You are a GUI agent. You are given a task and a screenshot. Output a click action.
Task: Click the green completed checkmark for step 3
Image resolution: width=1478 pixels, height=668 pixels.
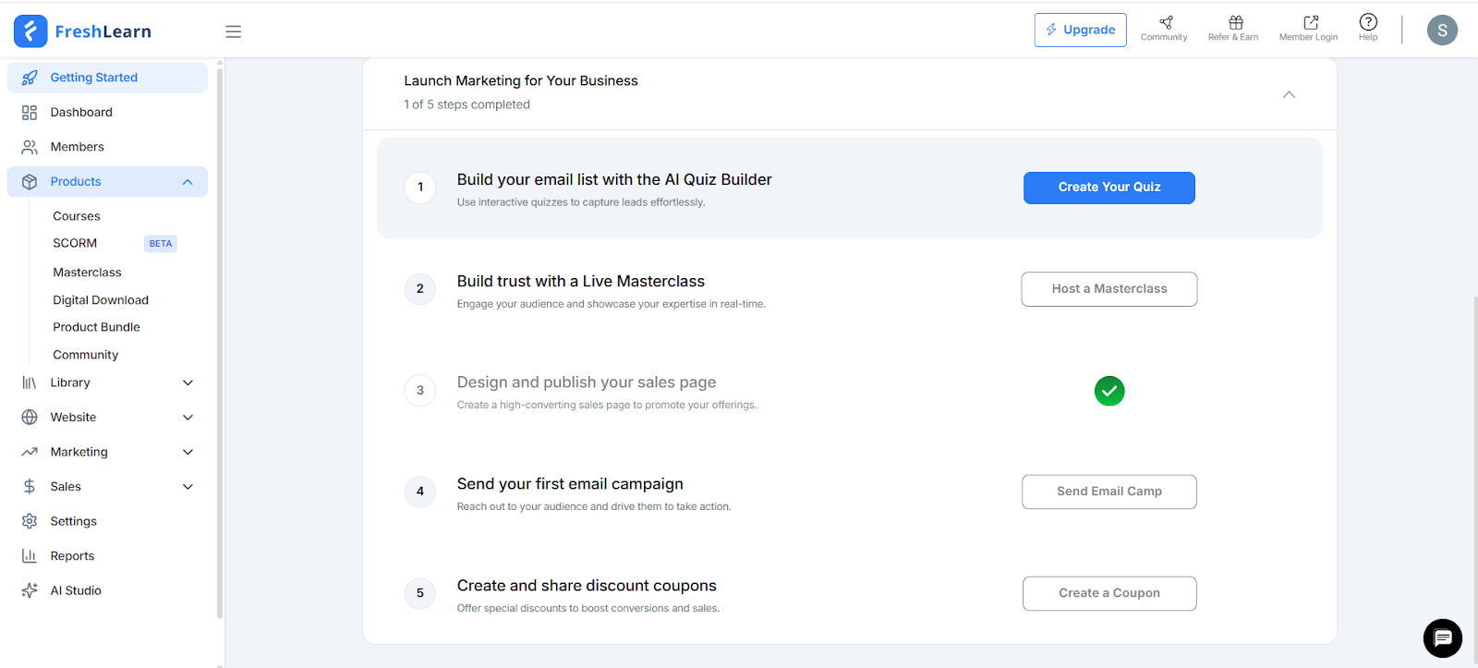(1108, 391)
